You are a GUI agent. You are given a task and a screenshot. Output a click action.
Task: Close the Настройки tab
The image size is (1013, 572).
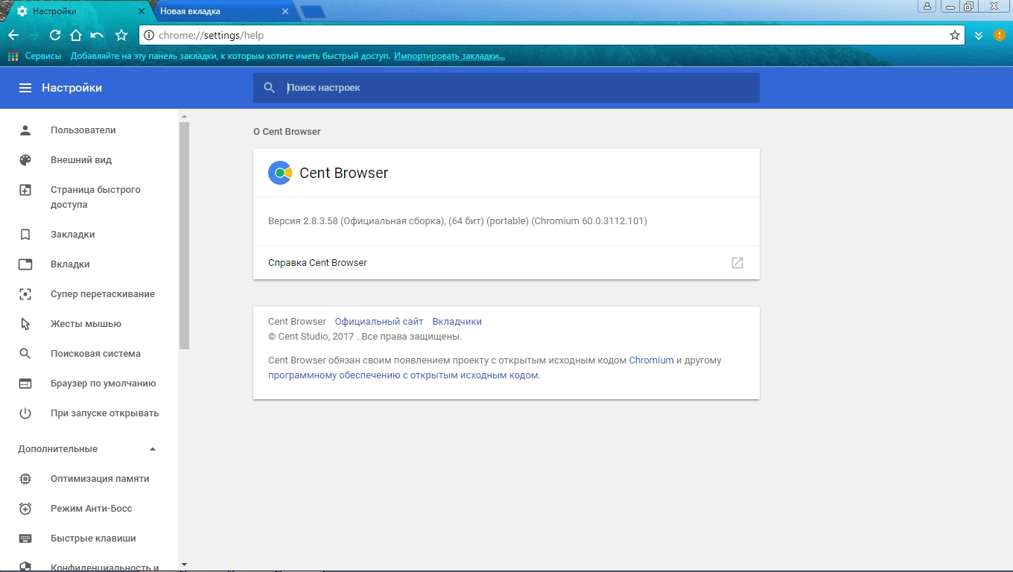(142, 12)
